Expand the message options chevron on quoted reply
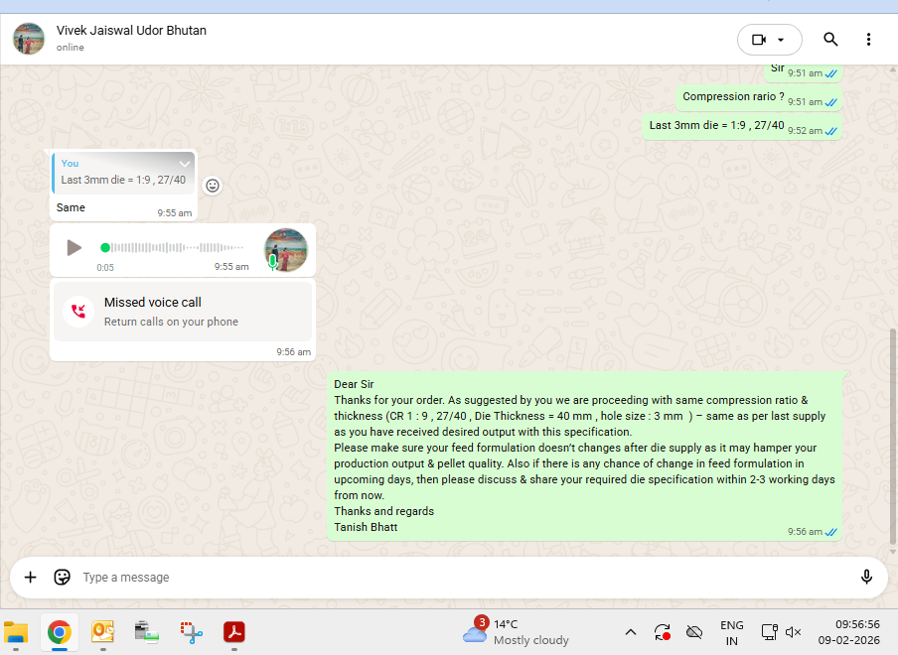Viewport: 898px width, 655px height. pyautogui.click(x=184, y=164)
